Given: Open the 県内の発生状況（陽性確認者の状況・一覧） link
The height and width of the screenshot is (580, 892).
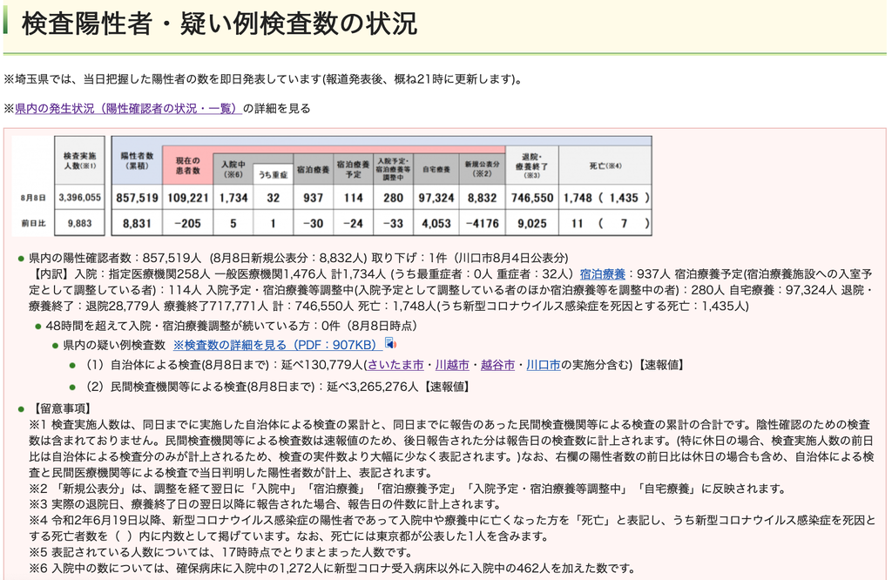Looking at the screenshot, I should (129, 108).
